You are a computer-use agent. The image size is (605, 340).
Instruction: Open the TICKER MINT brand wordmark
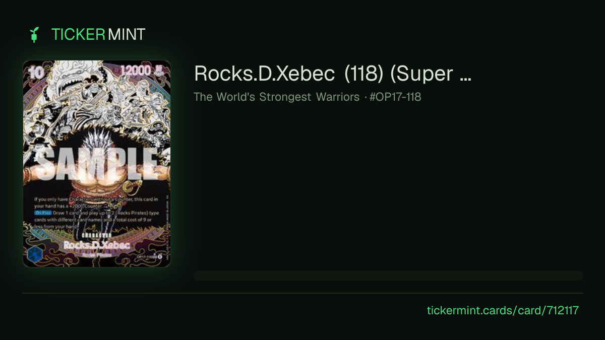98,35
